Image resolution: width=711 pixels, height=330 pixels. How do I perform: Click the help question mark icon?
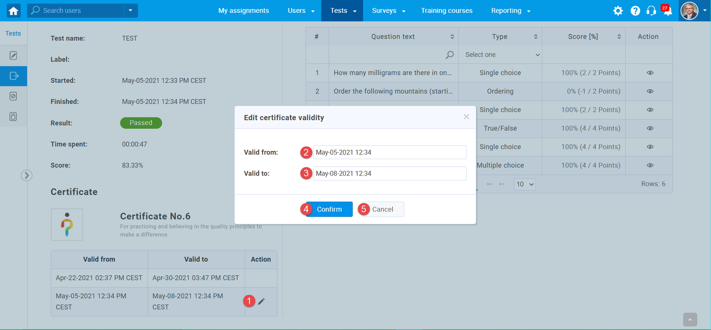pos(635,11)
